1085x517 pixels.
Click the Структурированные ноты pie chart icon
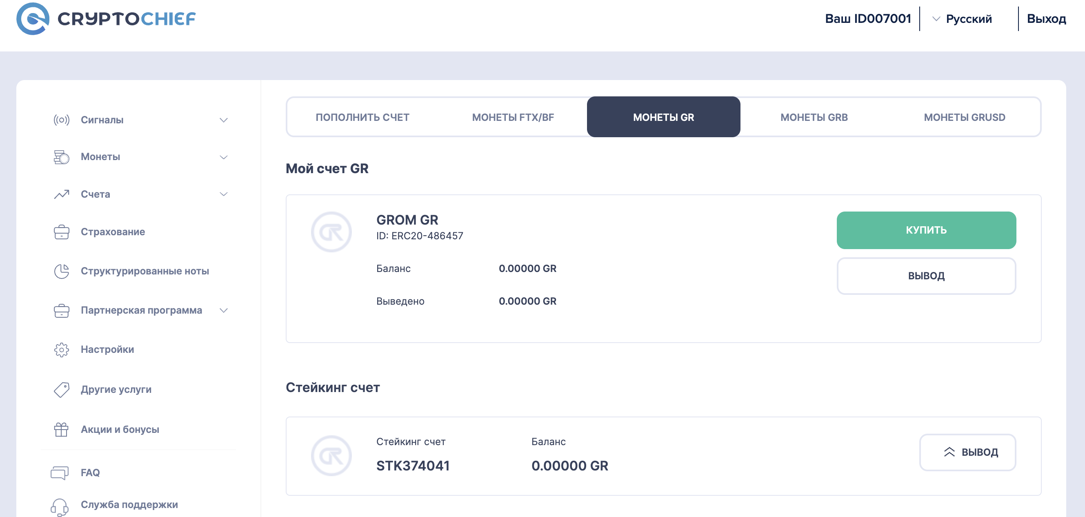click(x=62, y=271)
